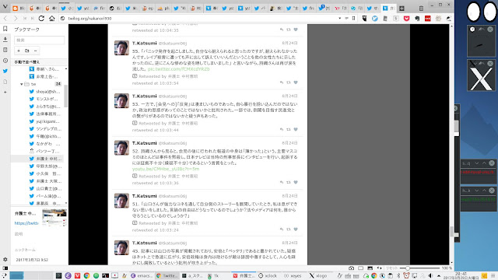This screenshot has height=280, width=498.
Task: Capture the page with camera icon
Action: (351, 268)
